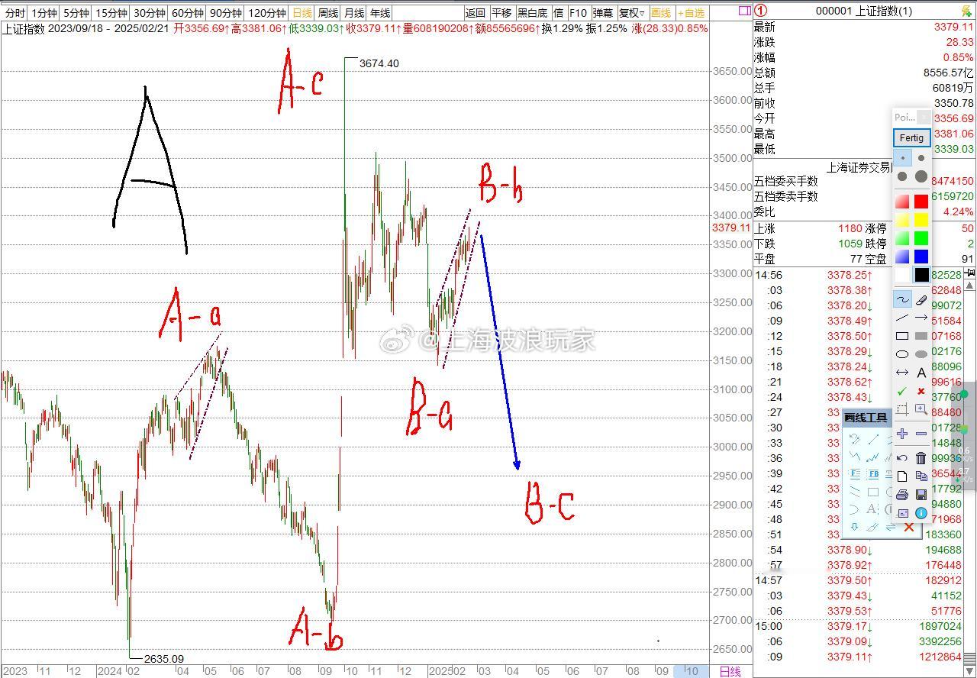Select the text A tool
Viewport: 977px width, 678px height.
pyautogui.click(x=921, y=373)
